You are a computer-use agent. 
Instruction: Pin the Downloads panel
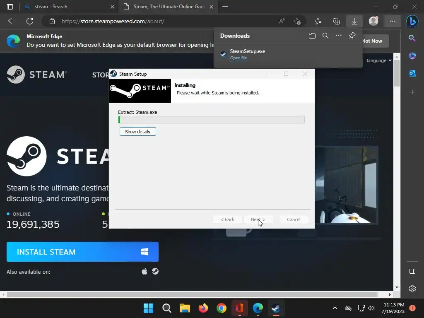(352, 36)
